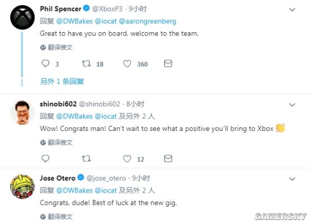Open dropdown arrow on shinobi602's tweet

tap(292, 104)
